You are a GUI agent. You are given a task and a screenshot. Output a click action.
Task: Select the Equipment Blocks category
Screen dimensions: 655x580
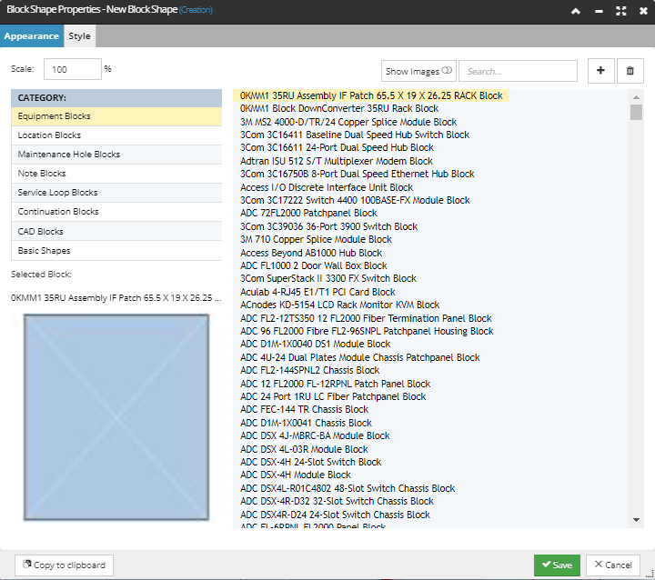[x=116, y=116]
